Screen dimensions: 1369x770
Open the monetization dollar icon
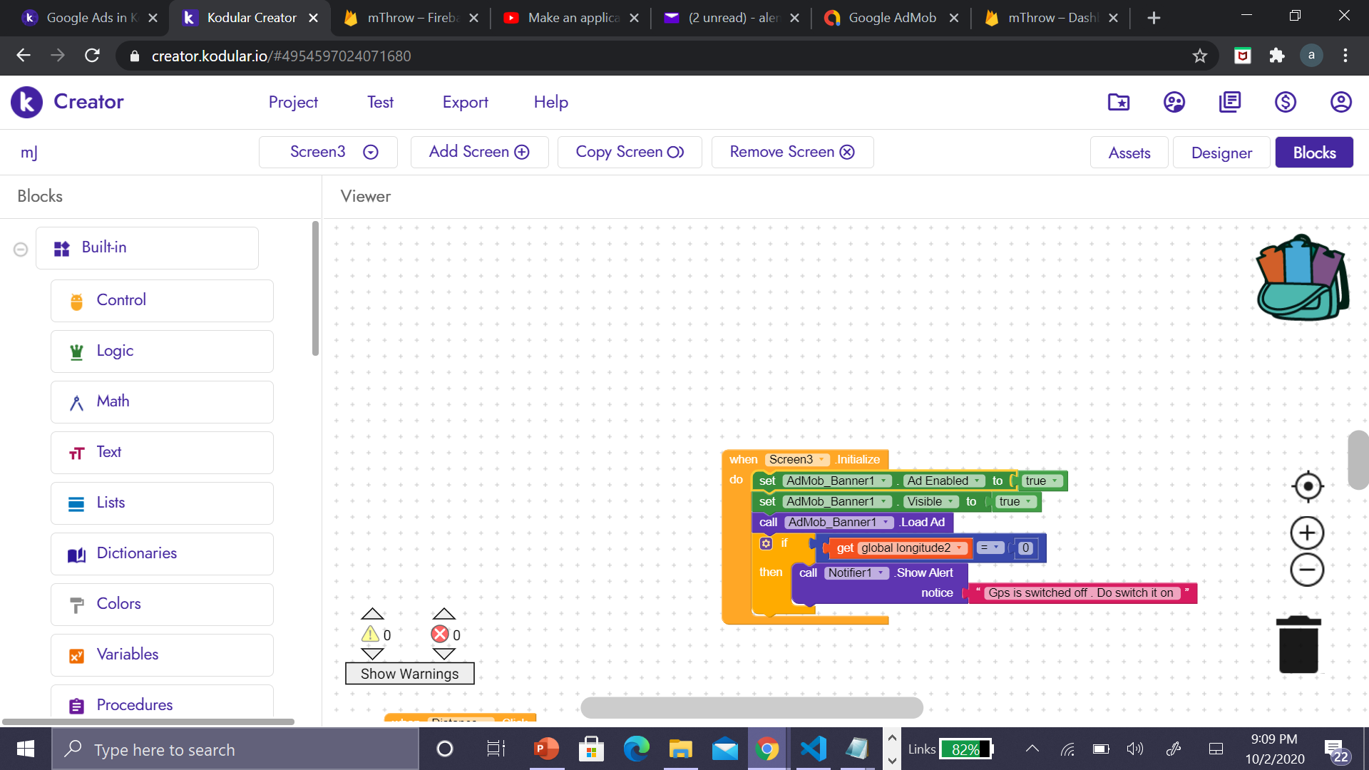1285,102
